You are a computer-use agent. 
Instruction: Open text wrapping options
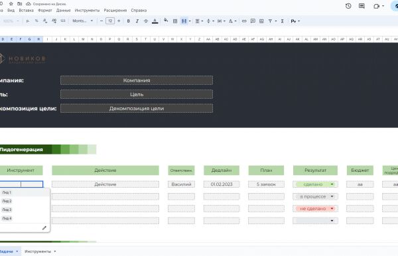(220, 21)
